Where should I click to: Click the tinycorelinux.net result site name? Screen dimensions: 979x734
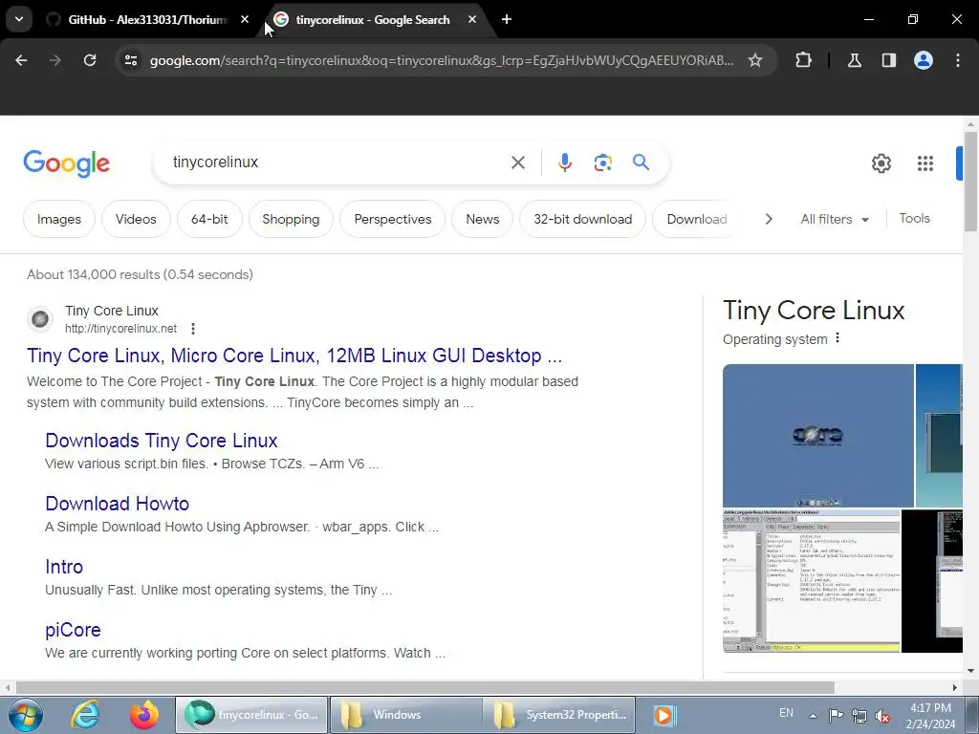tap(112, 311)
